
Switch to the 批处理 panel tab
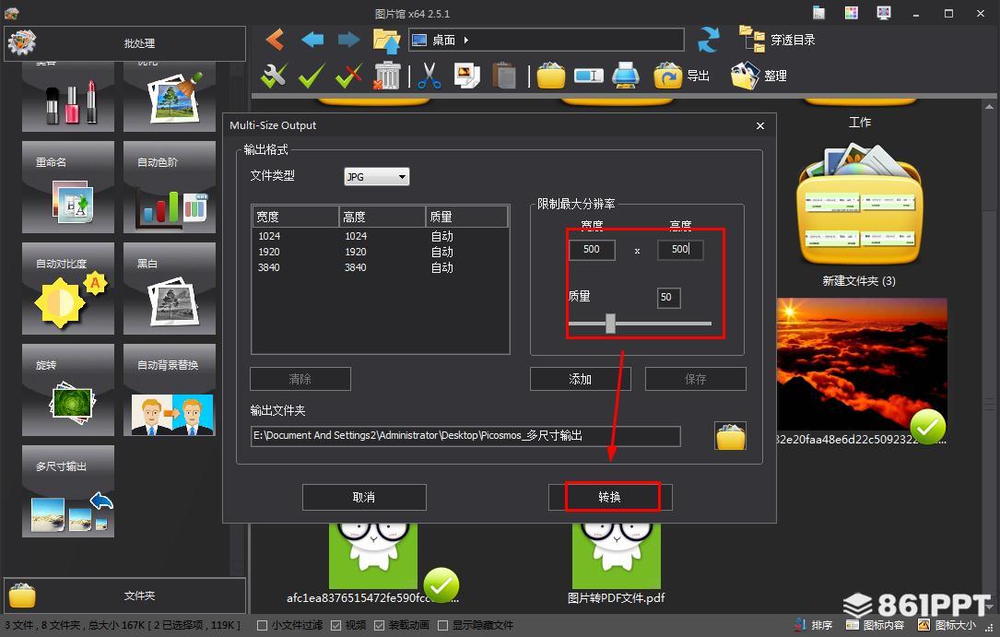[125, 43]
